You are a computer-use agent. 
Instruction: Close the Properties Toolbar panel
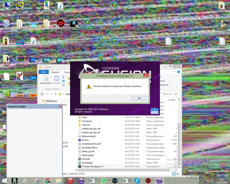point(60,106)
